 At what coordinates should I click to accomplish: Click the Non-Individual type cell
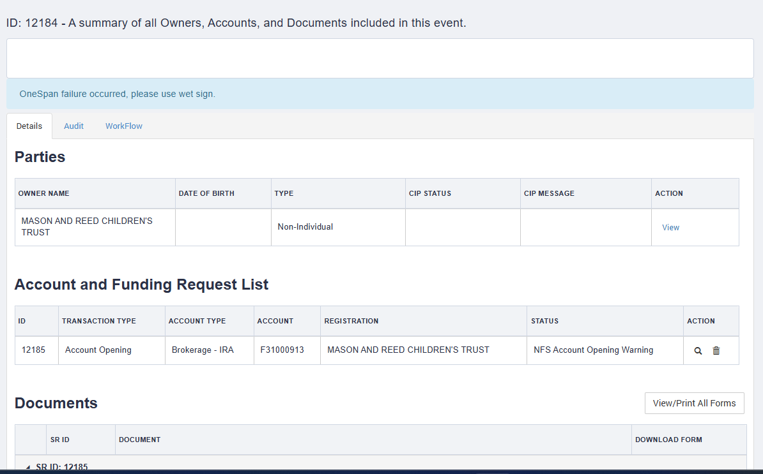coord(305,227)
